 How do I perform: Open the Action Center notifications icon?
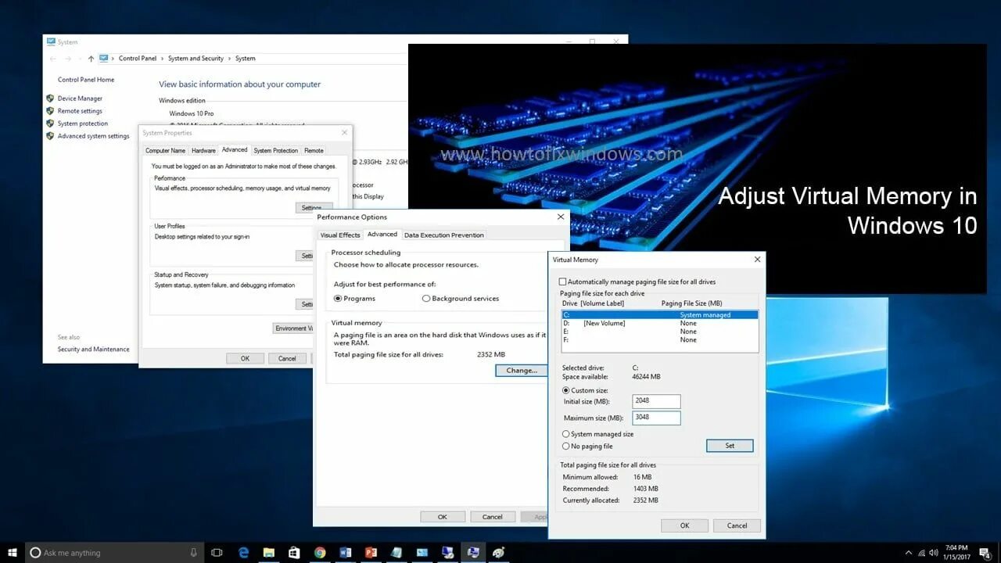pyautogui.click(x=987, y=553)
